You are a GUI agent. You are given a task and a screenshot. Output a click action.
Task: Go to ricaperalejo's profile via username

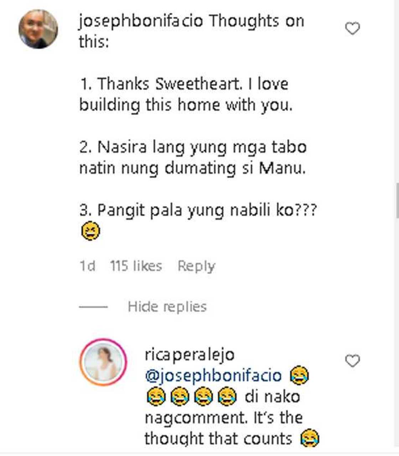(190, 355)
